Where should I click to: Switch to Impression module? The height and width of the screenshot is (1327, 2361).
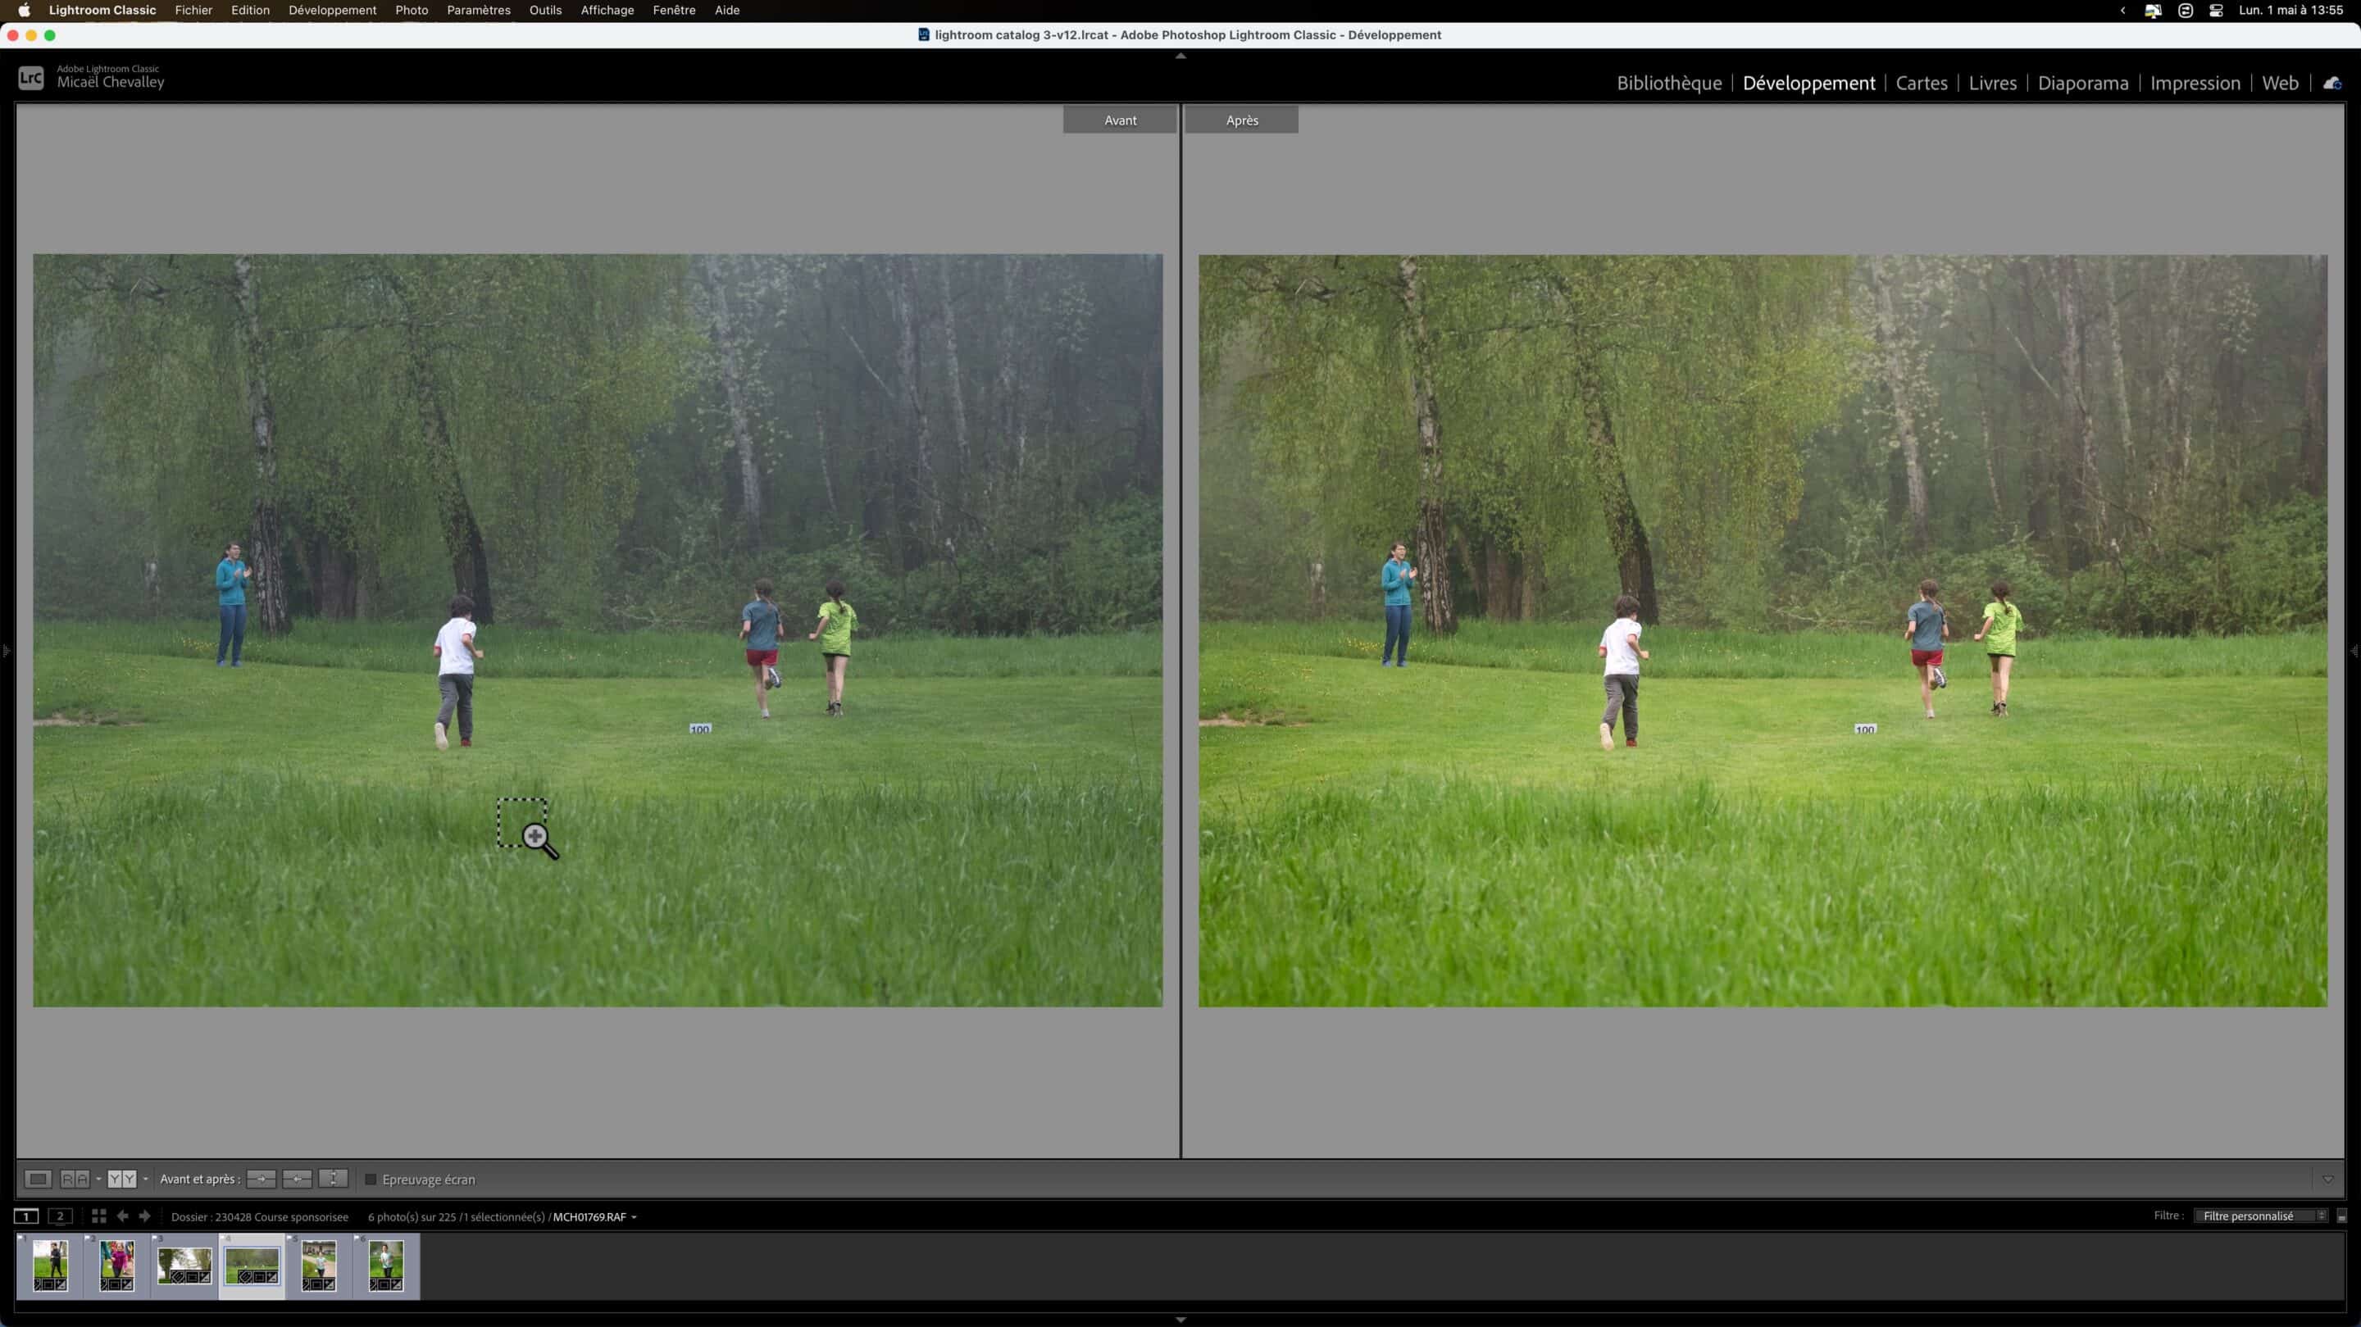pos(2195,84)
